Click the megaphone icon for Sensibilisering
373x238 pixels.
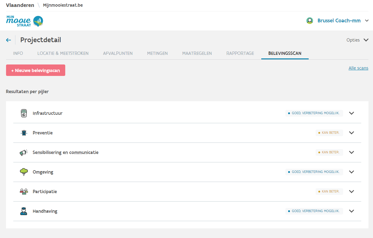pos(24,152)
